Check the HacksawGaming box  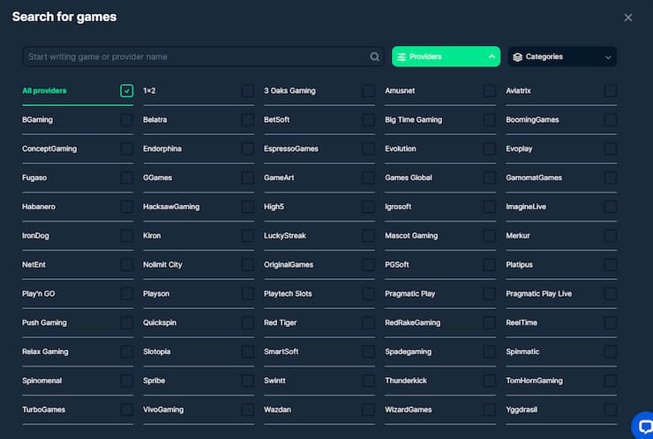point(248,207)
